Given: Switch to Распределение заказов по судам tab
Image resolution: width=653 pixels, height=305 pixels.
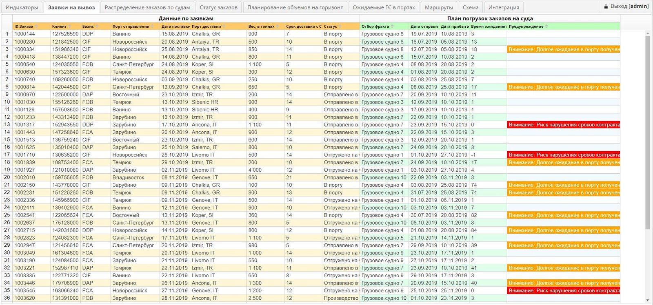Looking at the screenshot, I should (x=147, y=7).
